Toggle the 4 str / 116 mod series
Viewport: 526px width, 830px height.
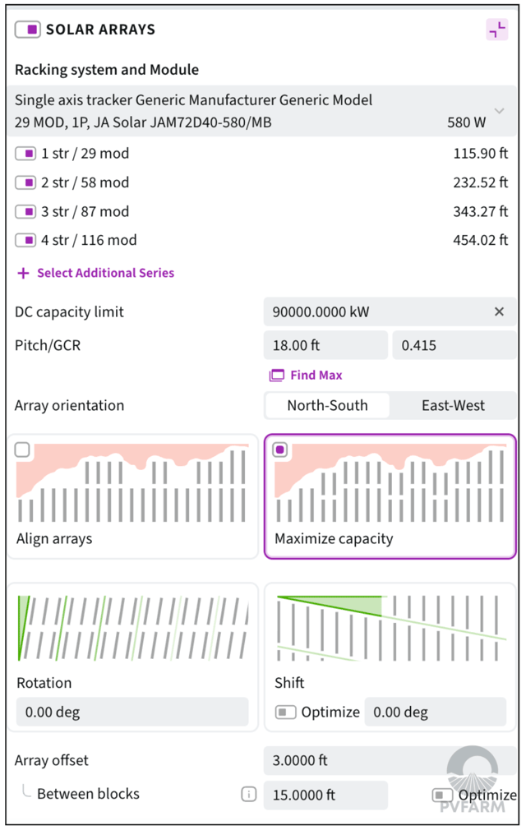pos(25,240)
